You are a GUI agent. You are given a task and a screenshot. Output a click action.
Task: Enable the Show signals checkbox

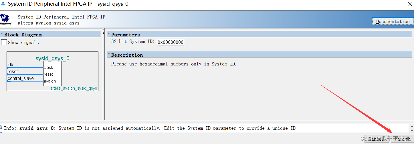(x=4, y=42)
